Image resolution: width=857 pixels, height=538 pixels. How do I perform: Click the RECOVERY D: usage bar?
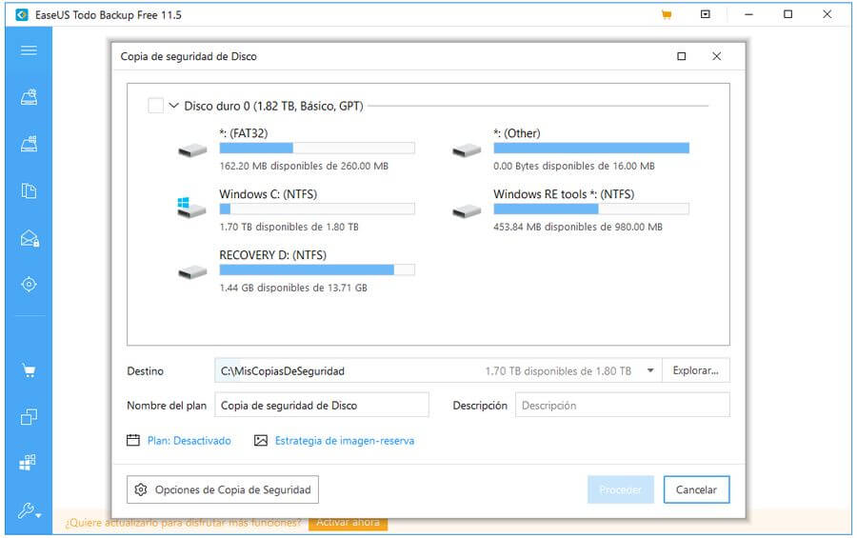[317, 269]
